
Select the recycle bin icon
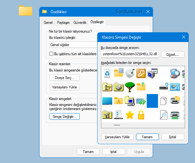click(x=108, y=73)
